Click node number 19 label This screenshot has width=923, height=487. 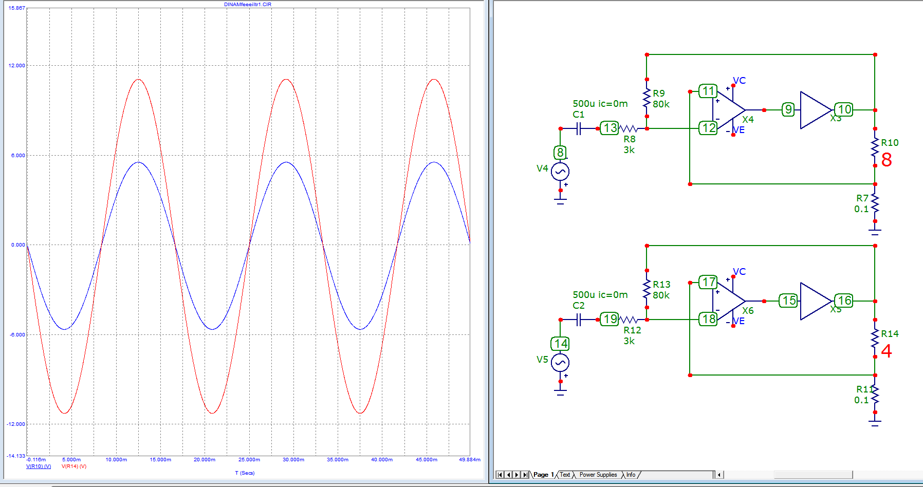[610, 319]
